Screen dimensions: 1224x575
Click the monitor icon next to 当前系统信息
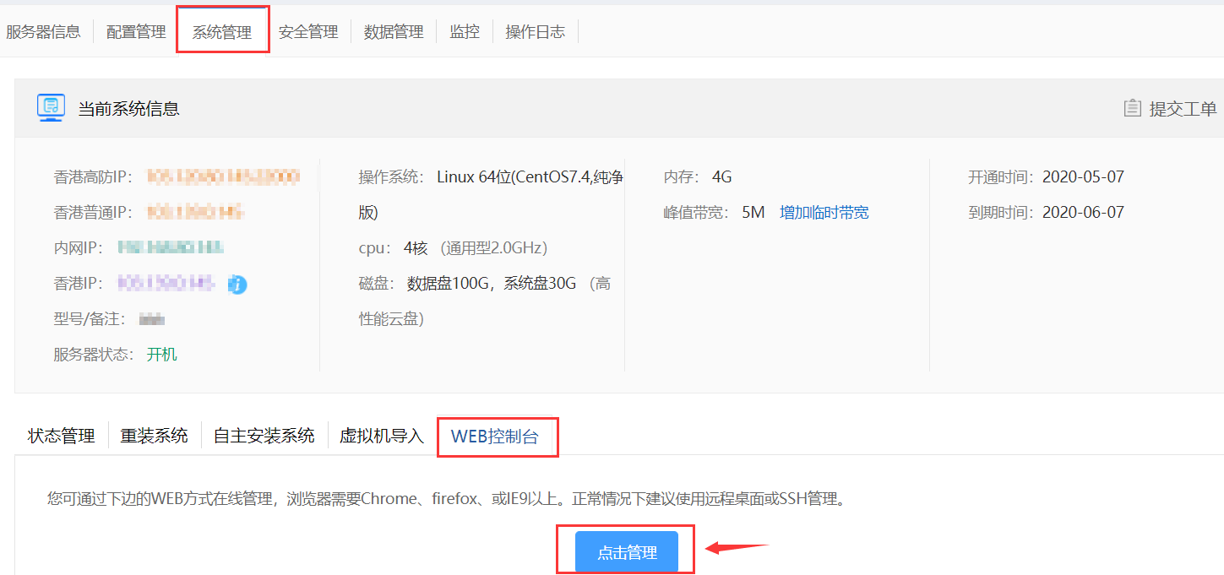click(x=51, y=108)
